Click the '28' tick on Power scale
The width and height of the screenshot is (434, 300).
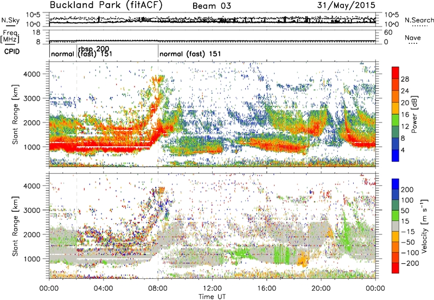point(405,79)
